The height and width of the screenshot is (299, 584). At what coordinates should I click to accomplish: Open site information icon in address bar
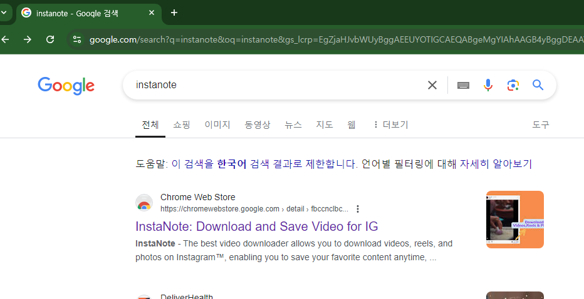77,39
